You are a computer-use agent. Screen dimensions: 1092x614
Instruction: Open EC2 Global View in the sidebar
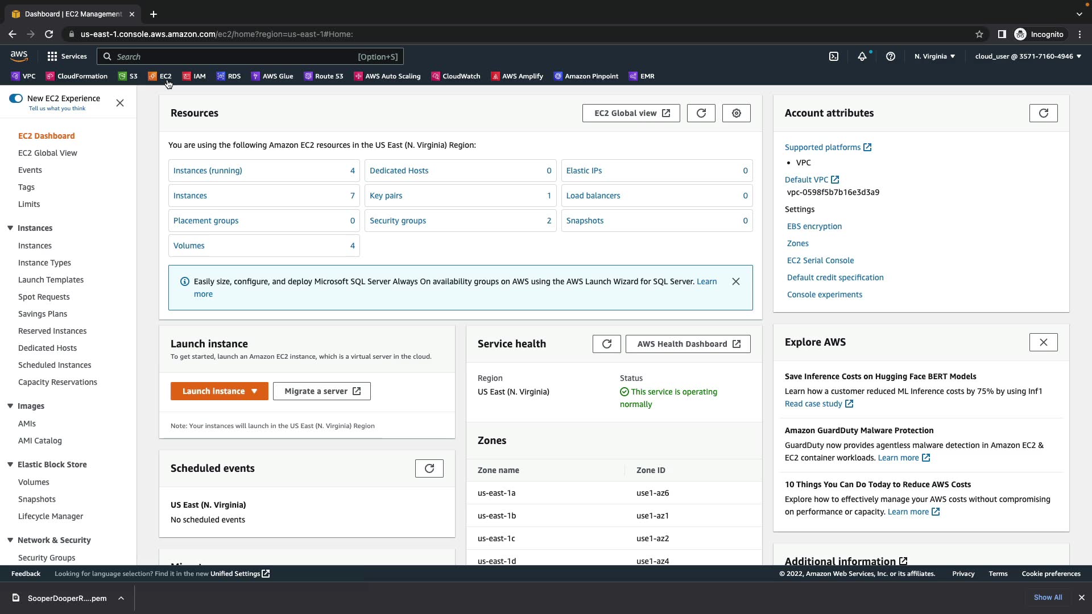(48, 153)
